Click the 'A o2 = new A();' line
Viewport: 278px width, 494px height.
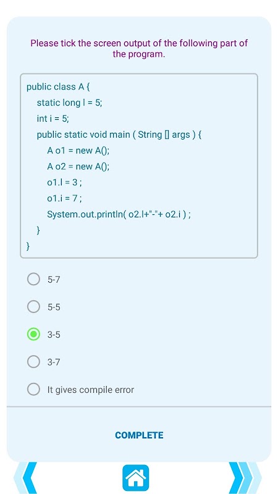click(78, 167)
